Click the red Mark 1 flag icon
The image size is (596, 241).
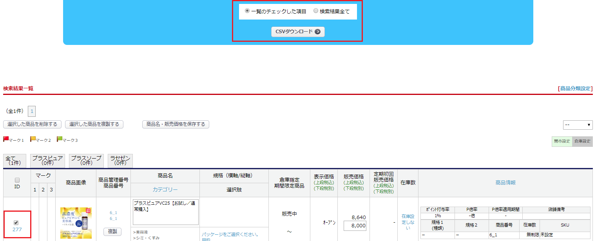(x=6, y=139)
